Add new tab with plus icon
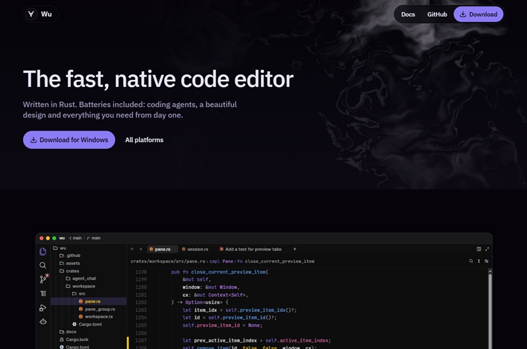527x349 pixels. pyautogui.click(x=294, y=249)
